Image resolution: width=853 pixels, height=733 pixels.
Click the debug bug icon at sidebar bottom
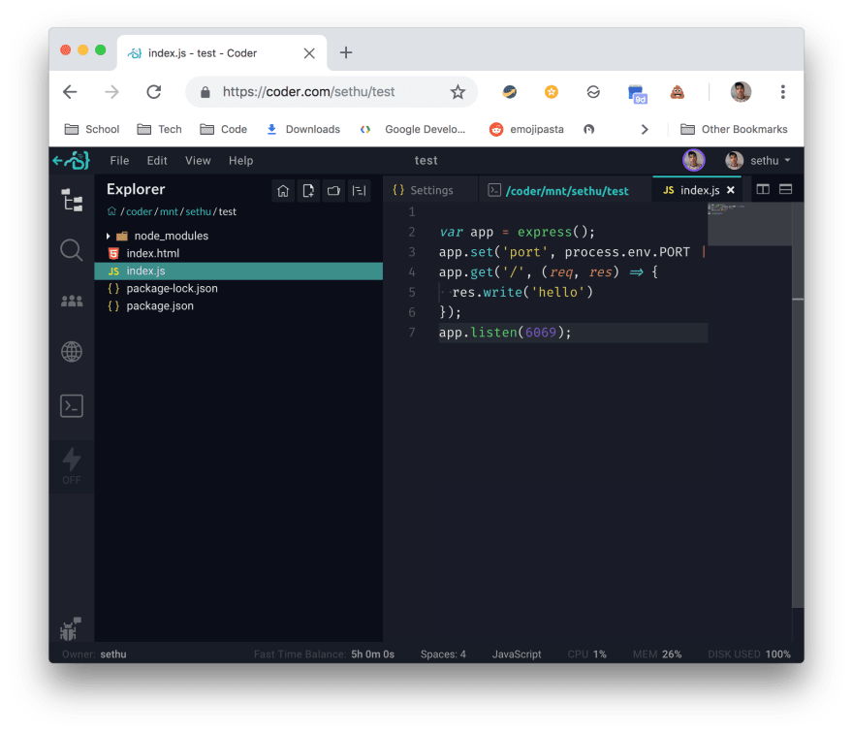coord(69,628)
